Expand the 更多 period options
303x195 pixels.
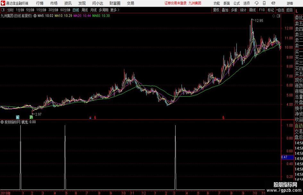point(115,10)
